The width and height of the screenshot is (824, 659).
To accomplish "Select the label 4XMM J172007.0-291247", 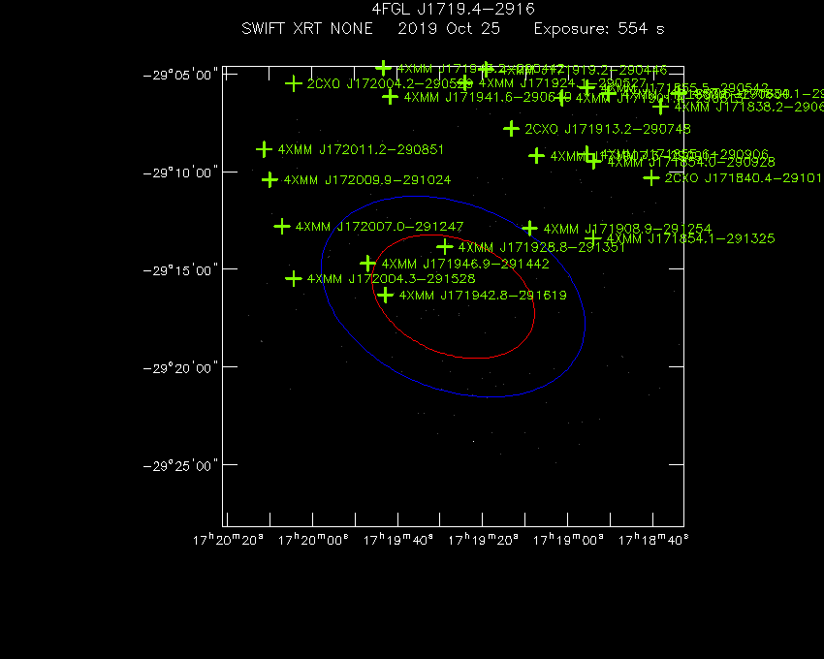I will [379, 227].
